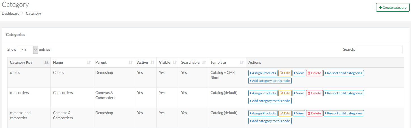Viewport: 411px width, 128px height.
Task: Add category to the Cables node
Action: (x=270, y=81)
